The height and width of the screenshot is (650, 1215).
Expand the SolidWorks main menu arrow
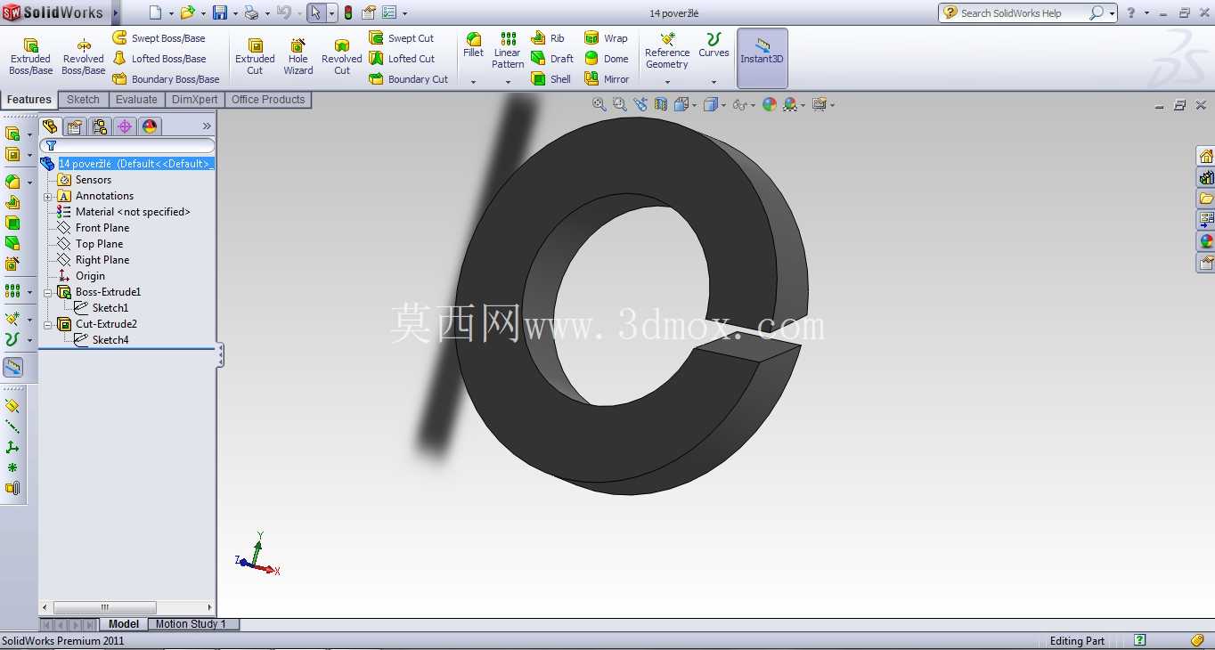115,12
